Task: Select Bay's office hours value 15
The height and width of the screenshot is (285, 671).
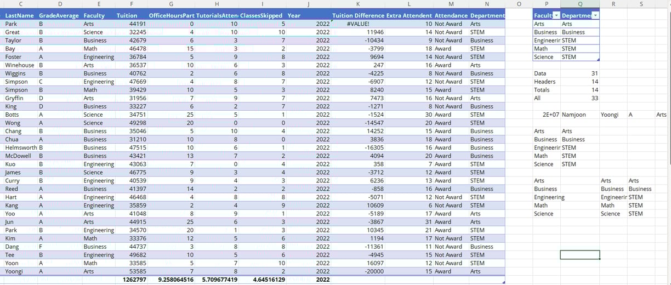Action: coord(171,49)
